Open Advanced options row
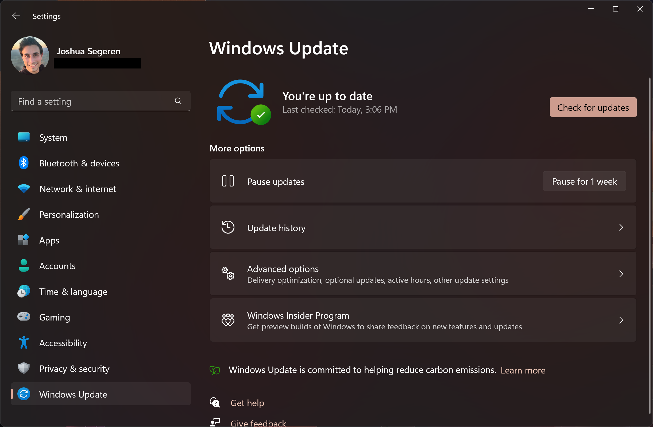 [x=423, y=274]
